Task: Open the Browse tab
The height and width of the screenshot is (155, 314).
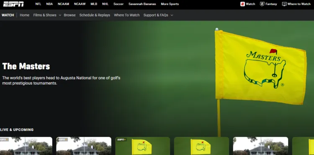Action: click(x=69, y=15)
